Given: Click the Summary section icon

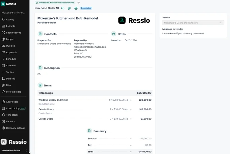Looking at the screenshot, I should coord(89,131).
